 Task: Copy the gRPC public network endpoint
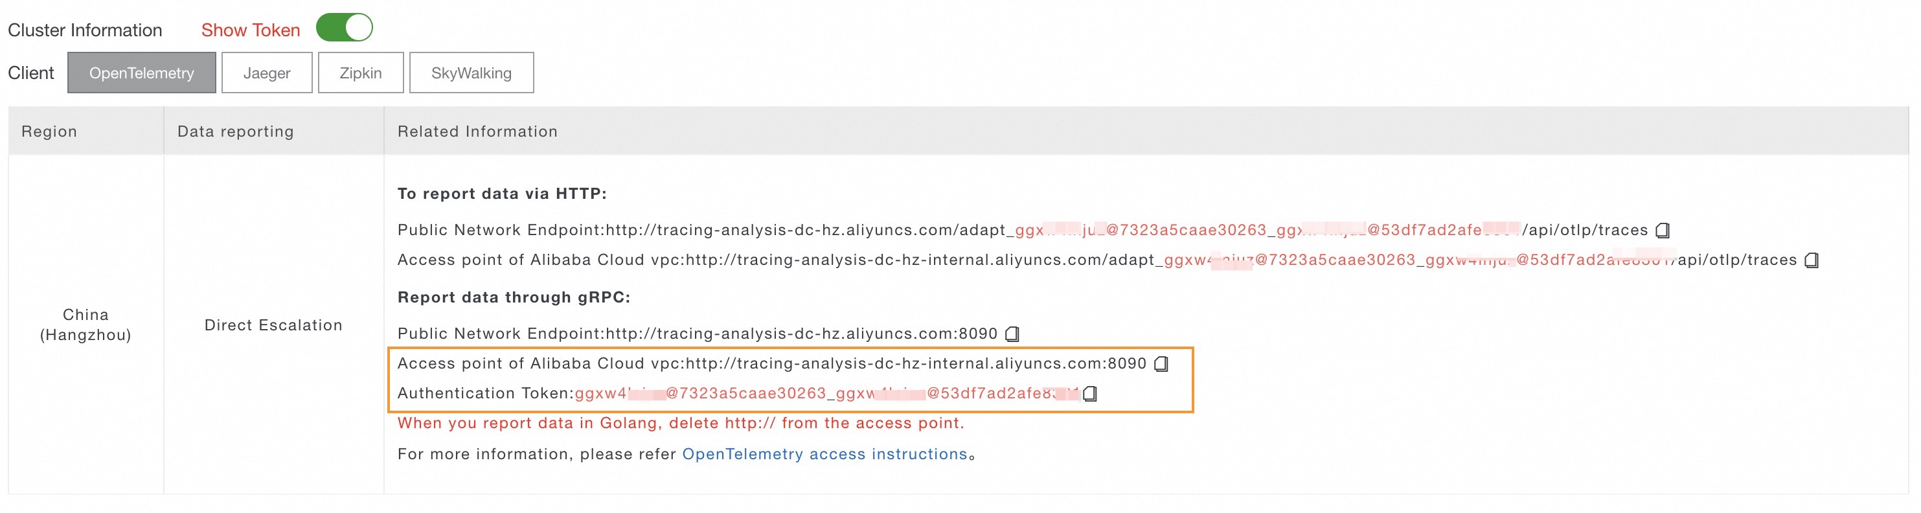click(1012, 334)
